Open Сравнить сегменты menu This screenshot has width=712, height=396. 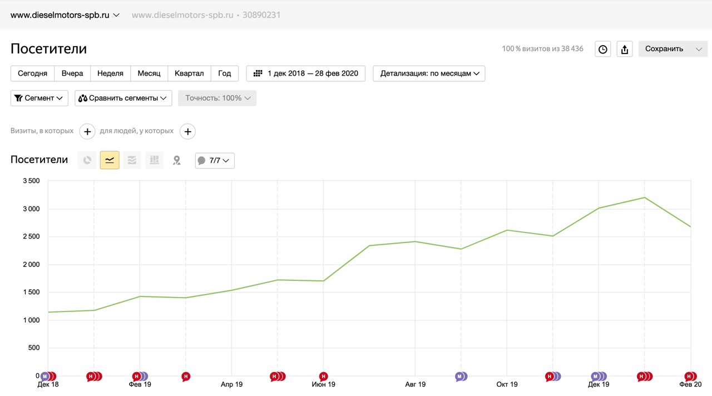(x=123, y=98)
